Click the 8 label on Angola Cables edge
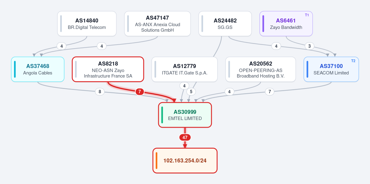370x184 pixels. [x=100, y=92]
